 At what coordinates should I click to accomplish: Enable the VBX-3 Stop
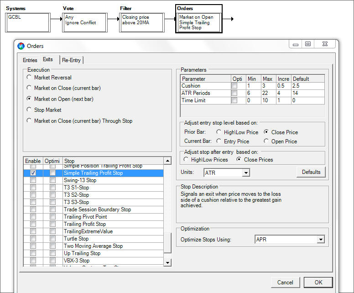click(33, 261)
